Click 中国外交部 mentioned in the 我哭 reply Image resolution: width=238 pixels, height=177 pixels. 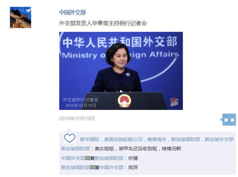[x=111, y=167]
